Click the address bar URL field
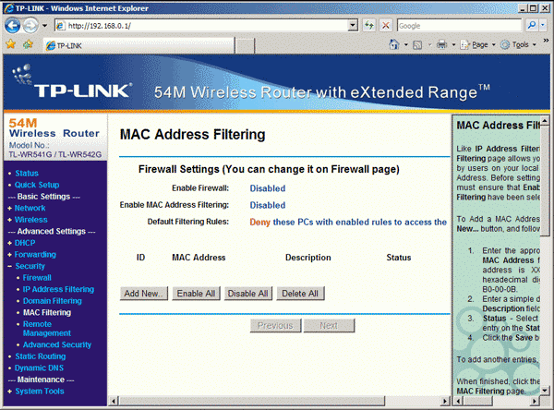The width and height of the screenshot is (554, 410). (201, 26)
